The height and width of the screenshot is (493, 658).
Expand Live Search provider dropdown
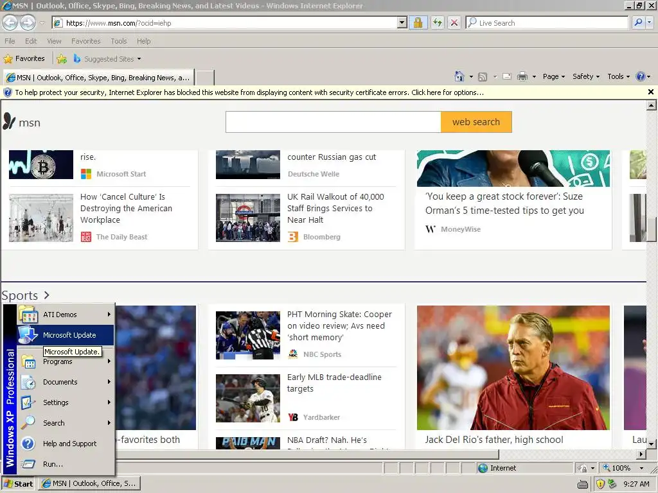coord(650,22)
